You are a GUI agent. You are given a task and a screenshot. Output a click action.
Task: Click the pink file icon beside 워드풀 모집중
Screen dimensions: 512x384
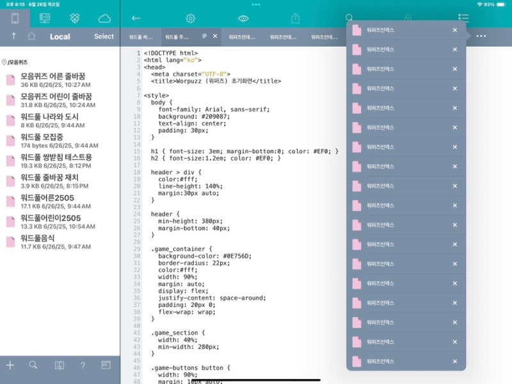click(10, 140)
